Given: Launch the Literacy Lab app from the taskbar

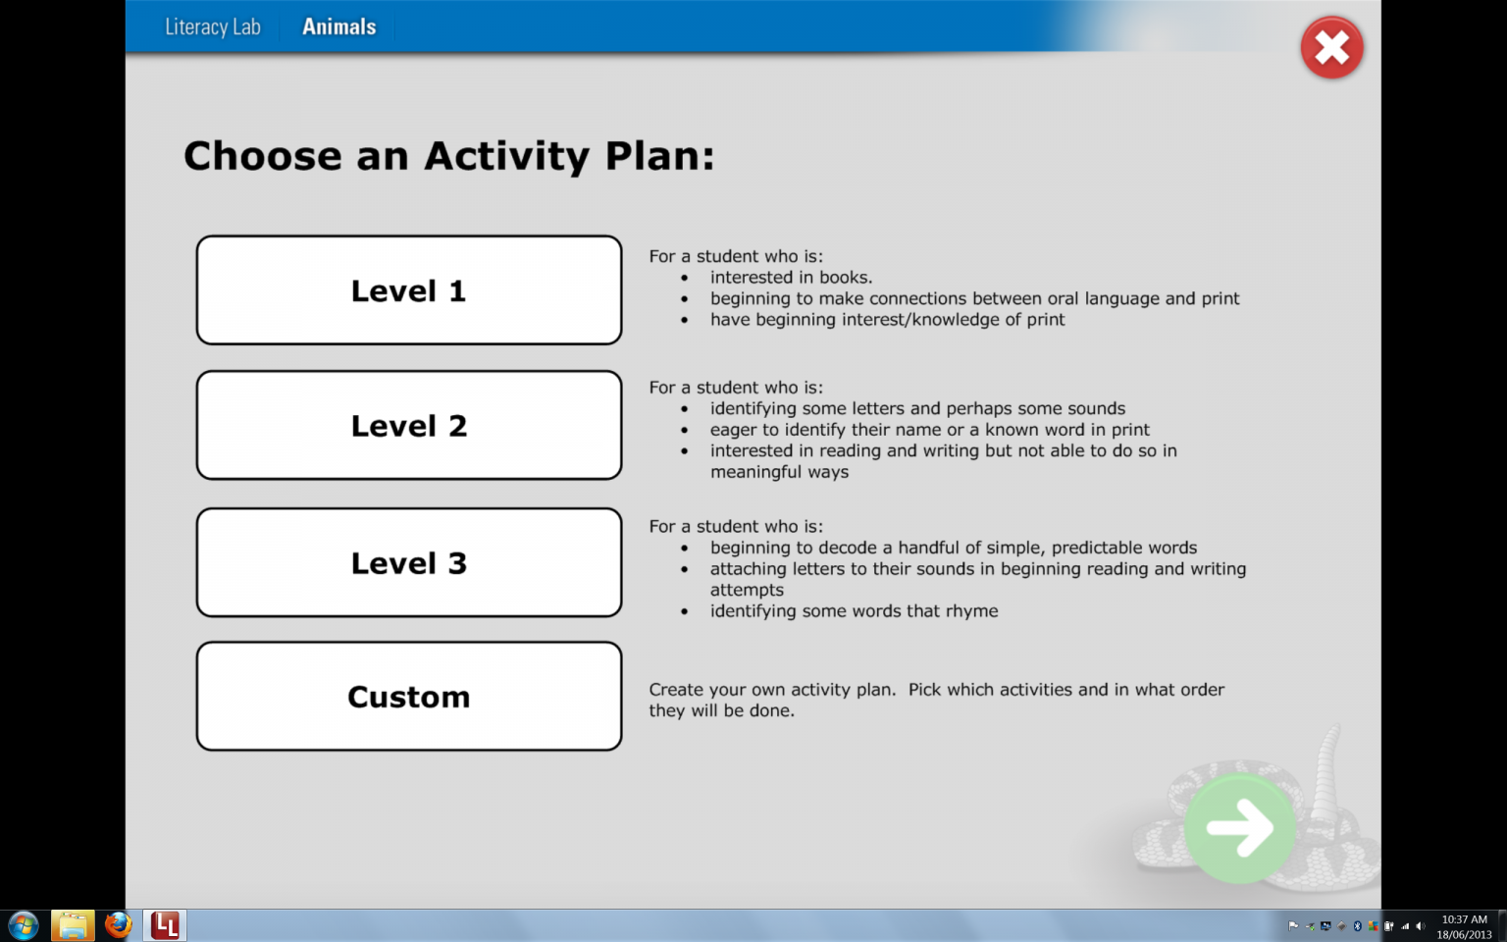Looking at the screenshot, I should pos(165,924).
